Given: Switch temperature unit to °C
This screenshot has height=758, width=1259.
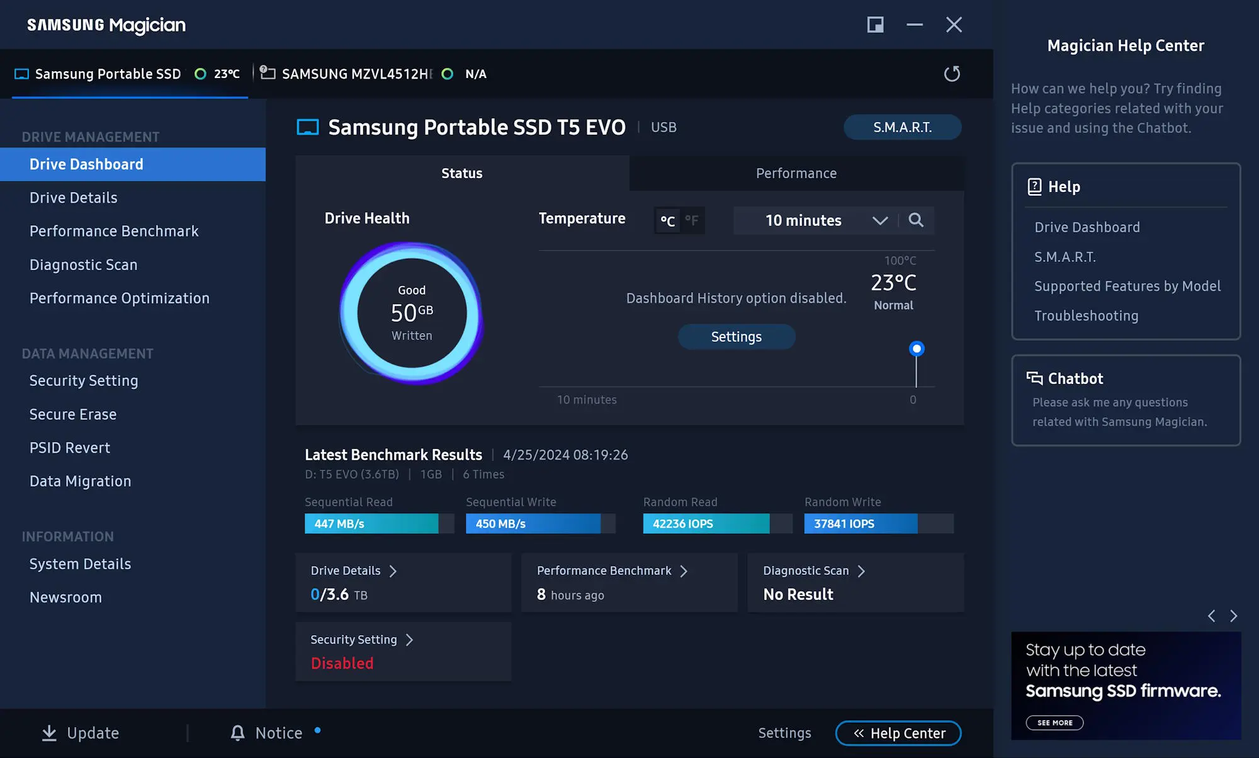Looking at the screenshot, I should point(667,220).
